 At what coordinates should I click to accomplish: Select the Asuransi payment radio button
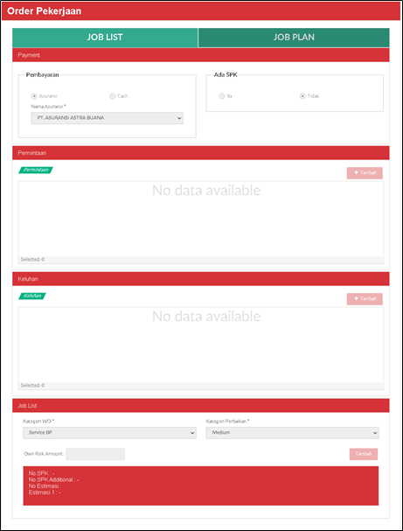click(x=34, y=96)
